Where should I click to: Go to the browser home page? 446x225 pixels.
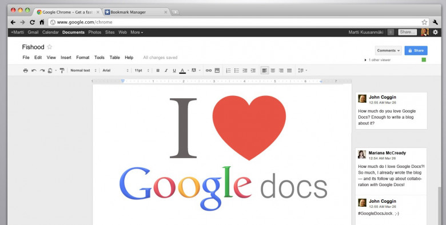click(x=42, y=22)
